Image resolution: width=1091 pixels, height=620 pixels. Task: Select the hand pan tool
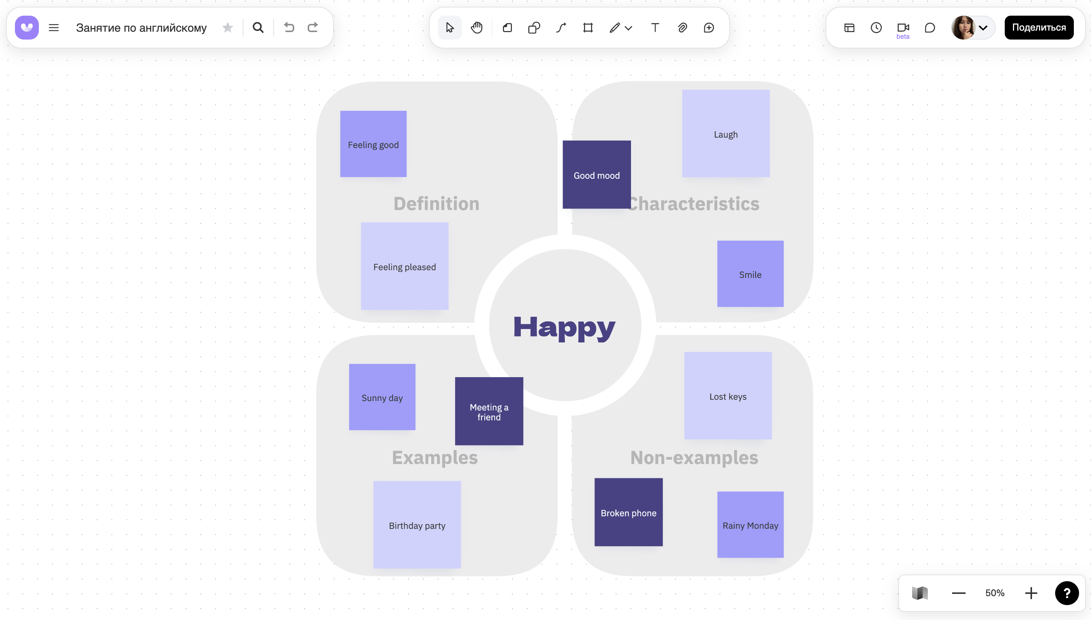(476, 28)
